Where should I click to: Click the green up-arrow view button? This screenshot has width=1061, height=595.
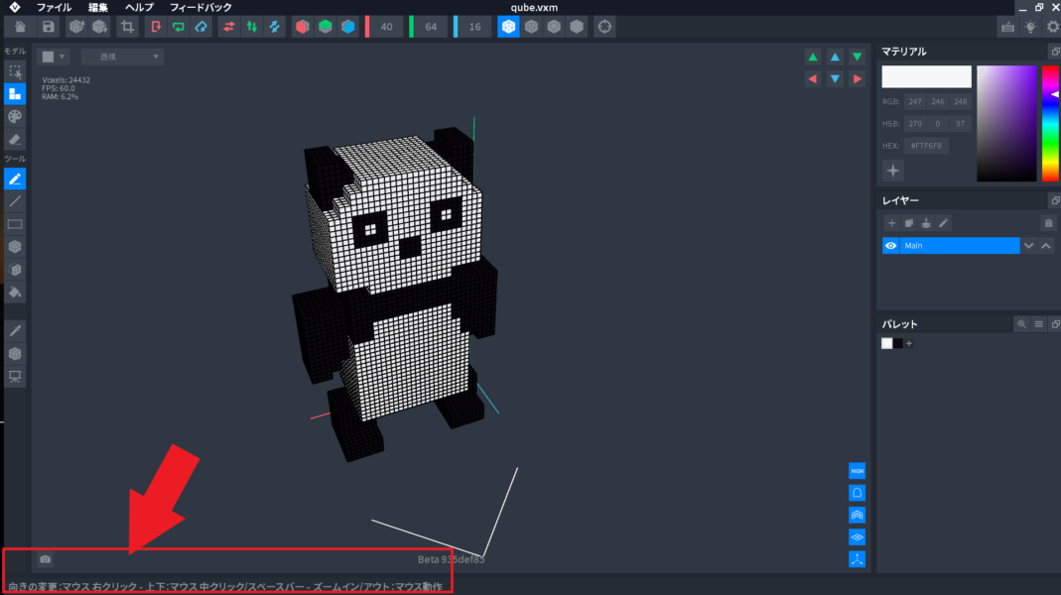pyautogui.click(x=813, y=57)
